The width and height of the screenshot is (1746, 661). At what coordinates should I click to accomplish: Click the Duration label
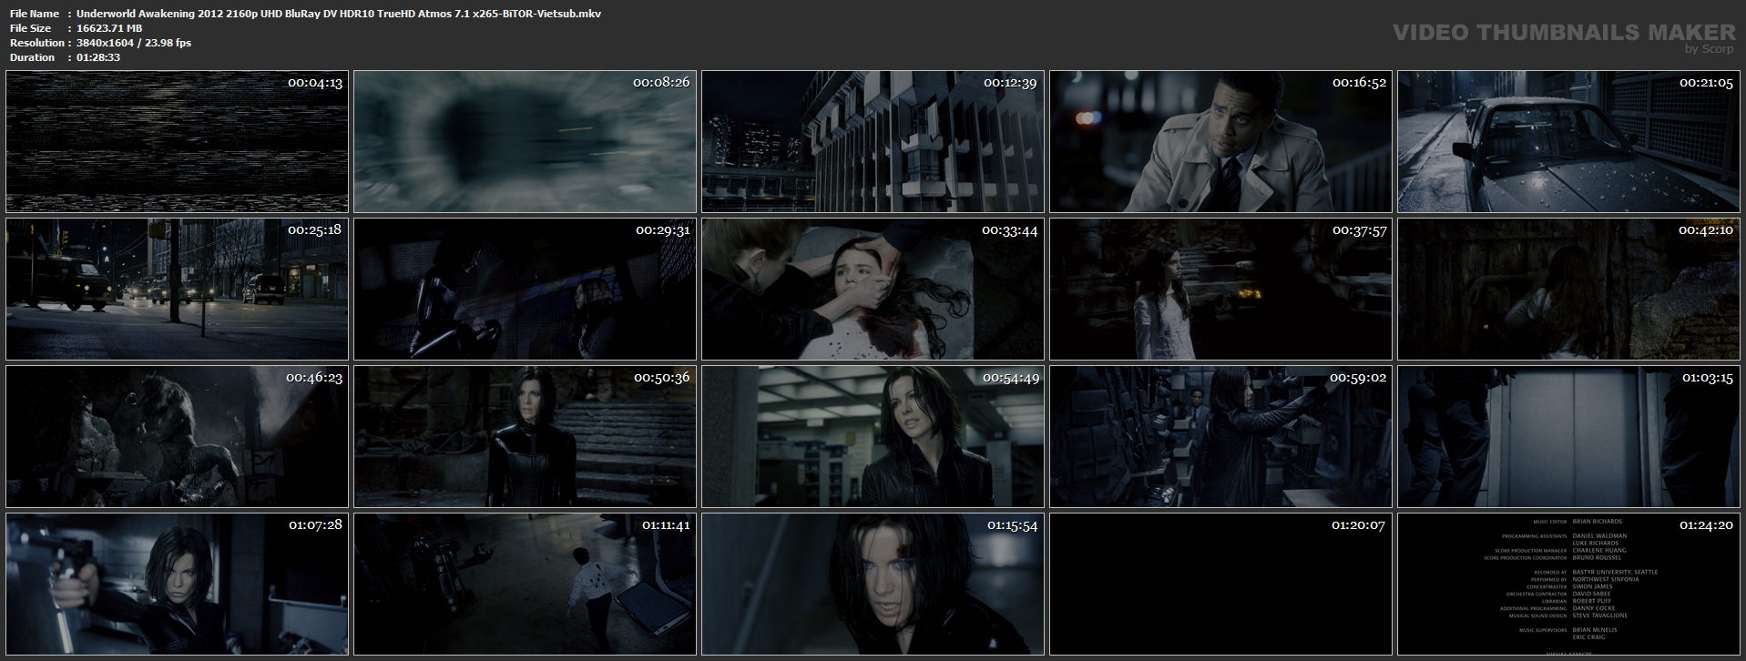point(33,57)
